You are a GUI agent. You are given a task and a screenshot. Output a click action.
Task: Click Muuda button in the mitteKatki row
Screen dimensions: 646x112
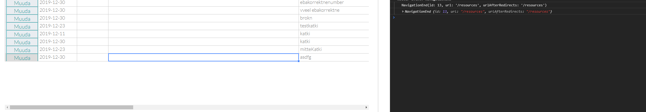(x=22, y=50)
